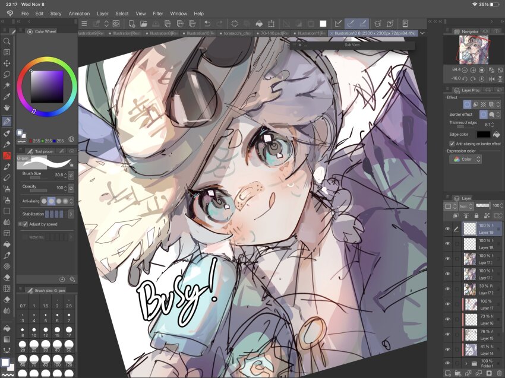Pick the Eyedropper tool
This screenshot has width=505, height=378.
coord(7,97)
